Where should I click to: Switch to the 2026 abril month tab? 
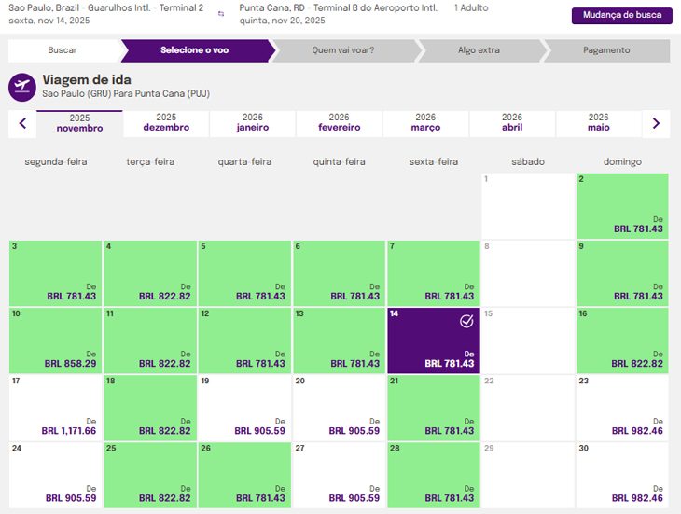pyautogui.click(x=512, y=123)
